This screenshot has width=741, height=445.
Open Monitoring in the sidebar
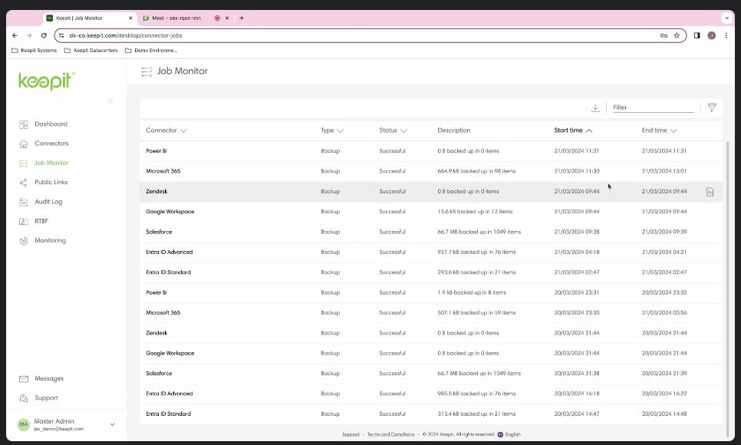coord(50,241)
